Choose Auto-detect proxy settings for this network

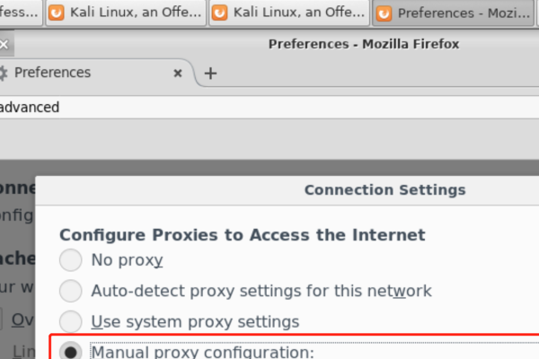(x=70, y=291)
